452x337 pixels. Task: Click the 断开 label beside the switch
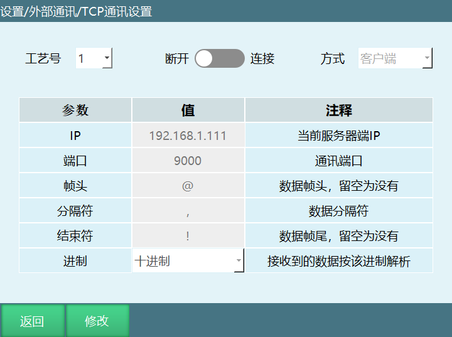[177, 59]
